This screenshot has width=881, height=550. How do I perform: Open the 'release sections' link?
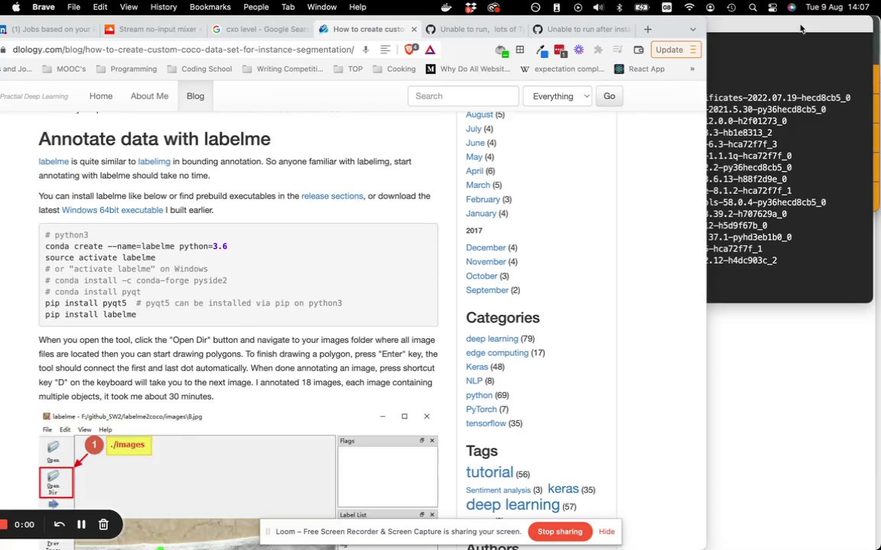click(332, 196)
